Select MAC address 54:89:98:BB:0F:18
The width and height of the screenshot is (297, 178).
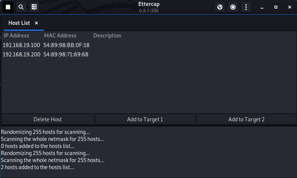coord(66,45)
